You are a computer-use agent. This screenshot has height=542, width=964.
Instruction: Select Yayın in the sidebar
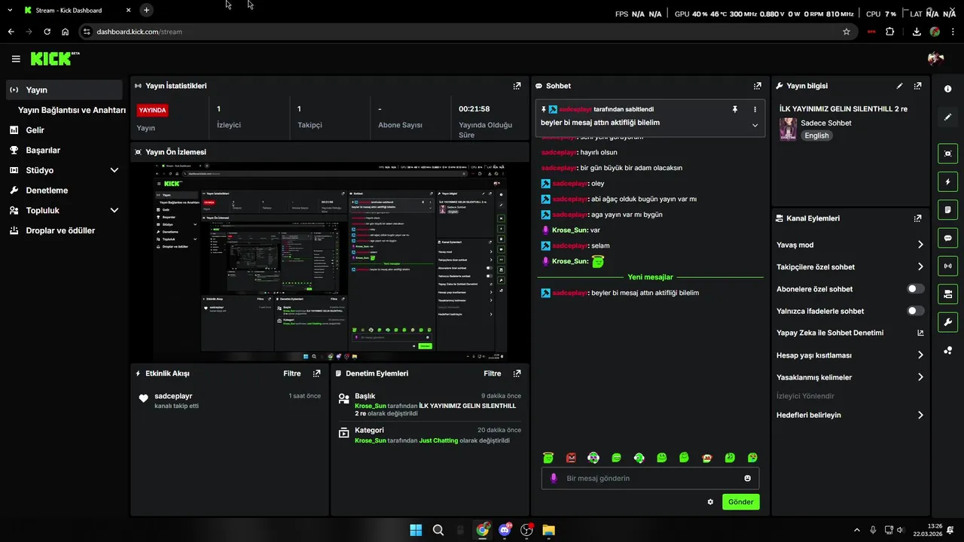64,90
